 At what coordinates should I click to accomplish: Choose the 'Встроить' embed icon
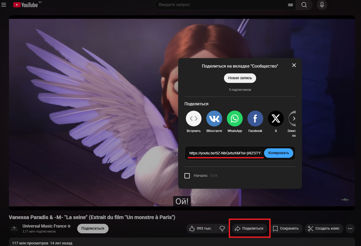pos(194,119)
